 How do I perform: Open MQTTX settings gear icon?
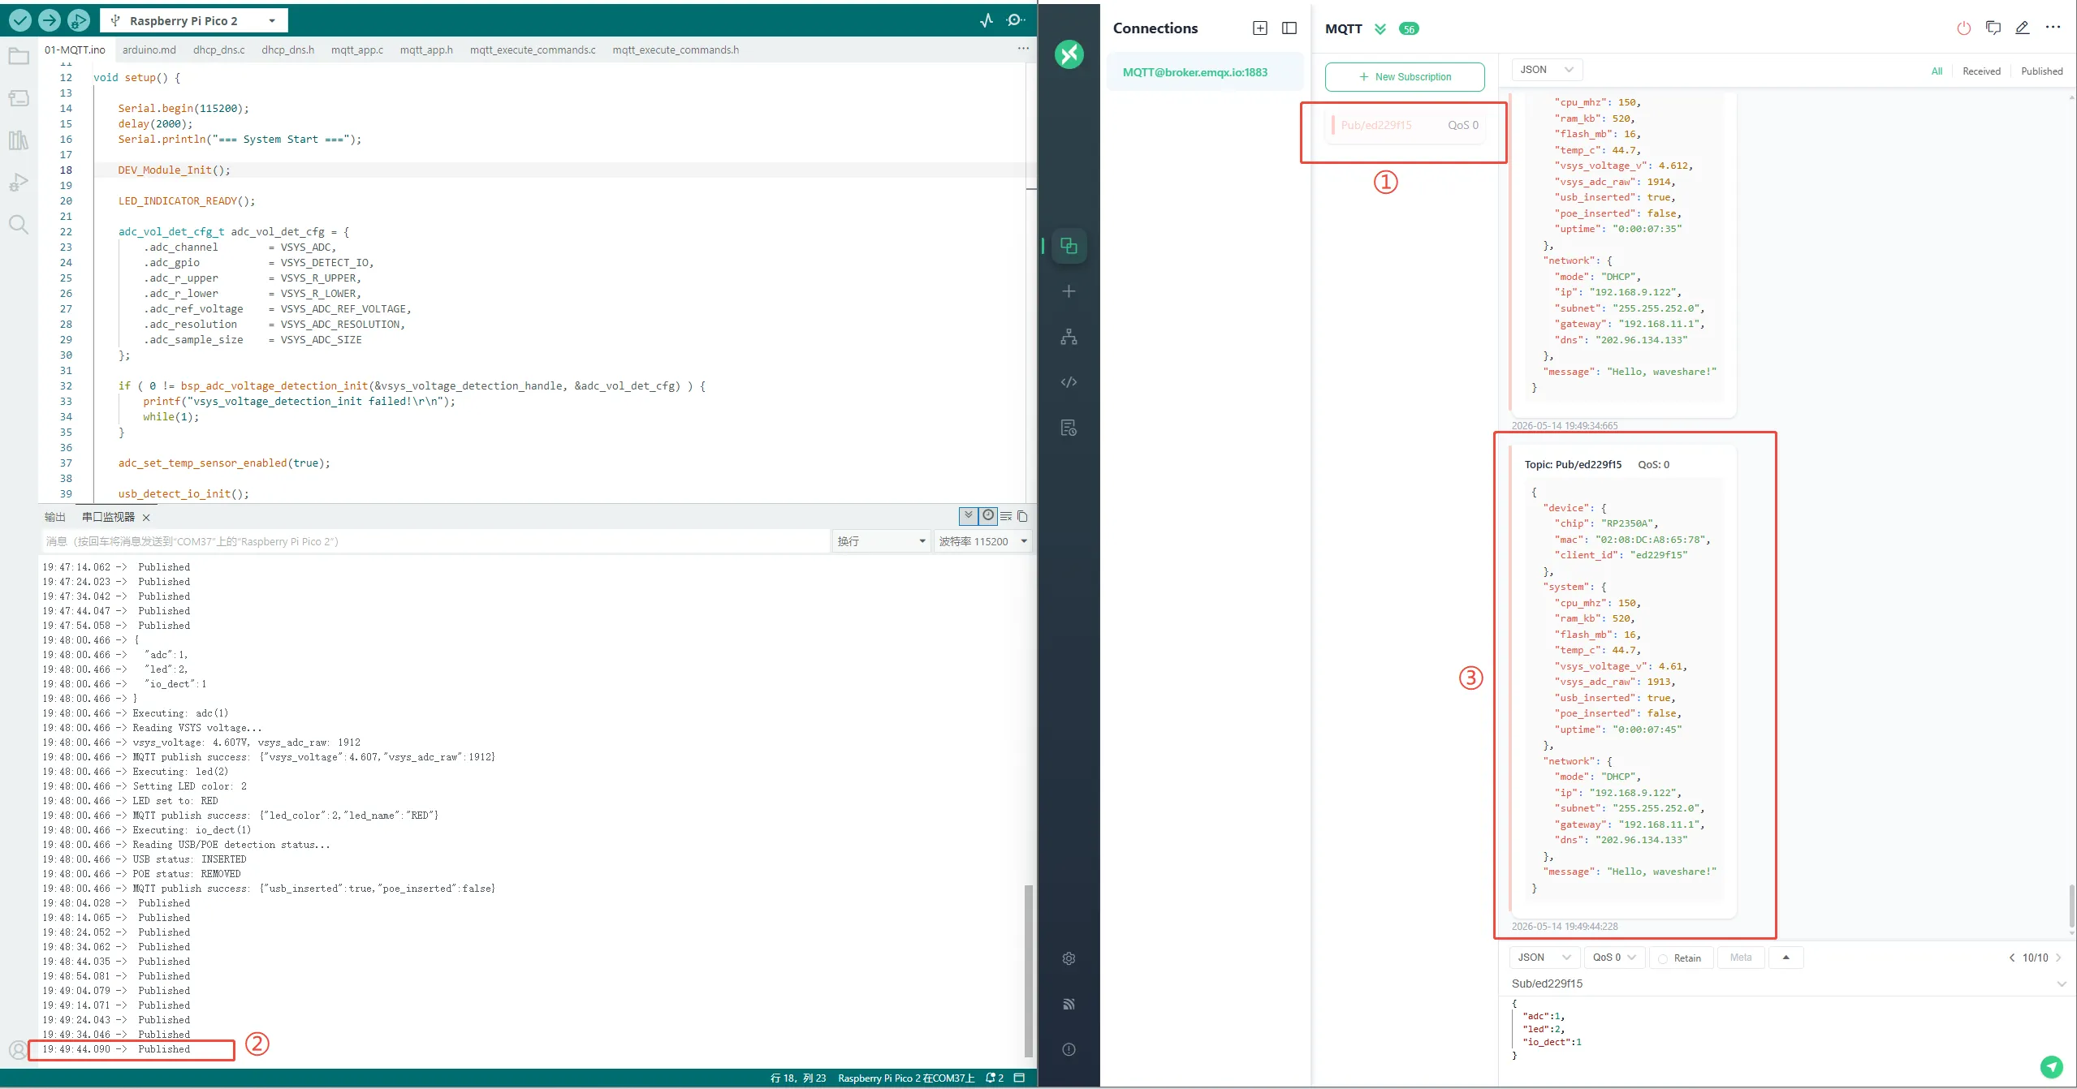point(1069,958)
